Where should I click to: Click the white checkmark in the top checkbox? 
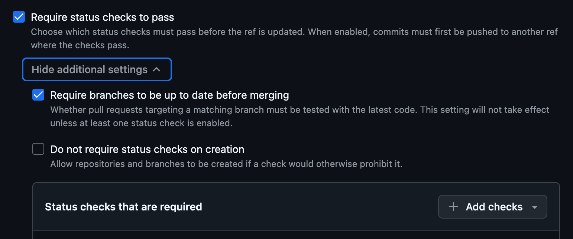click(x=19, y=17)
